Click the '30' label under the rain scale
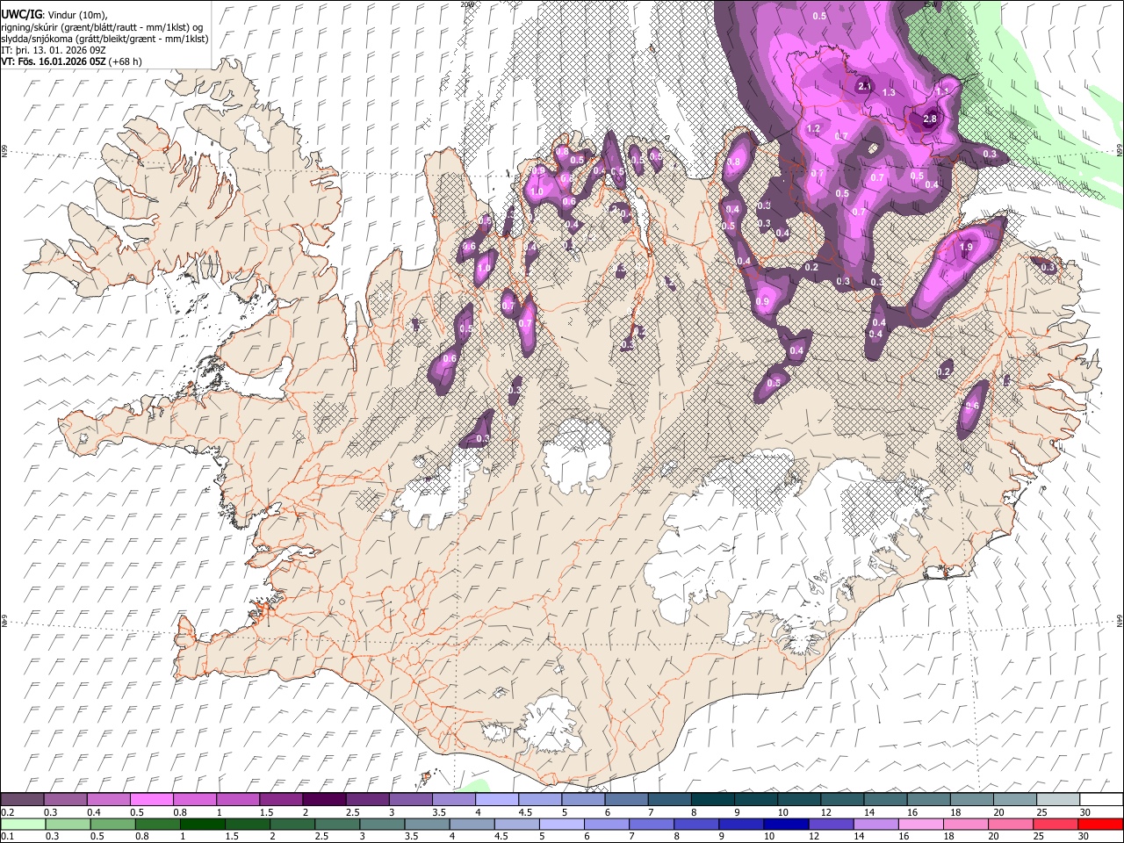The height and width of the screenshot is (843, 1124). click(1084, 837)
